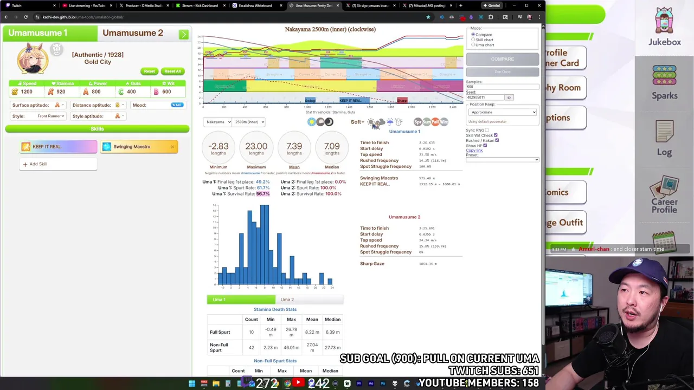Click KEEP IT REAL skill icon
The width and height of the screenshot is (694, 390).
pyautogui.click(x=26, y=147)
